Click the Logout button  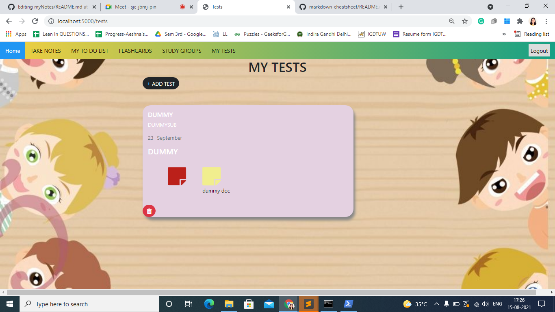pyautogui.click(x=539, y=50)
